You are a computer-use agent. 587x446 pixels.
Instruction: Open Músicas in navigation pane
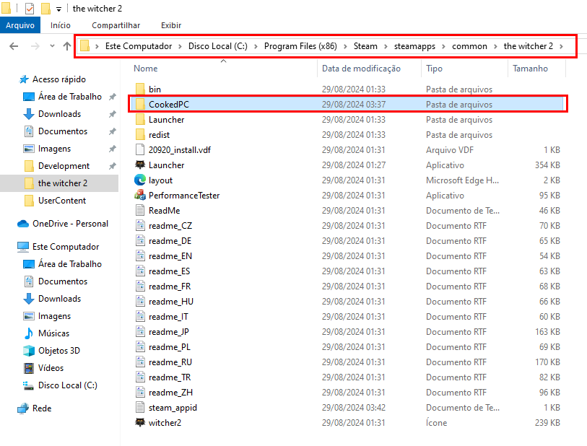pos(53,333)
